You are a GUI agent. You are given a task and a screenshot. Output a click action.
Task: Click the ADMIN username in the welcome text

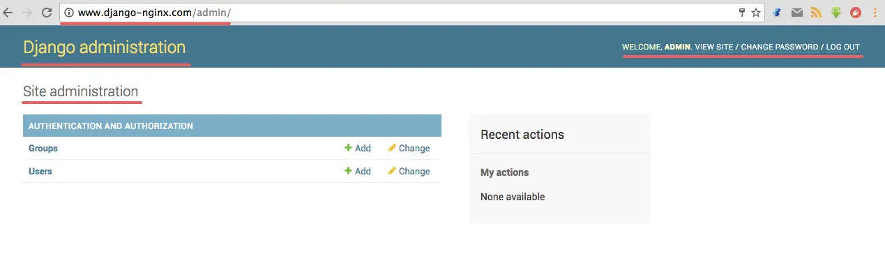click(677, 47)
